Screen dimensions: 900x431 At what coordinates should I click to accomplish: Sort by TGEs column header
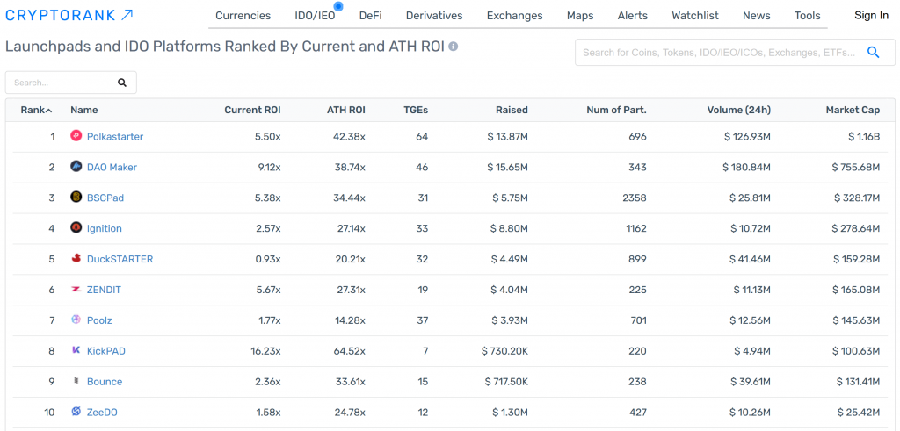pos(416,110)
